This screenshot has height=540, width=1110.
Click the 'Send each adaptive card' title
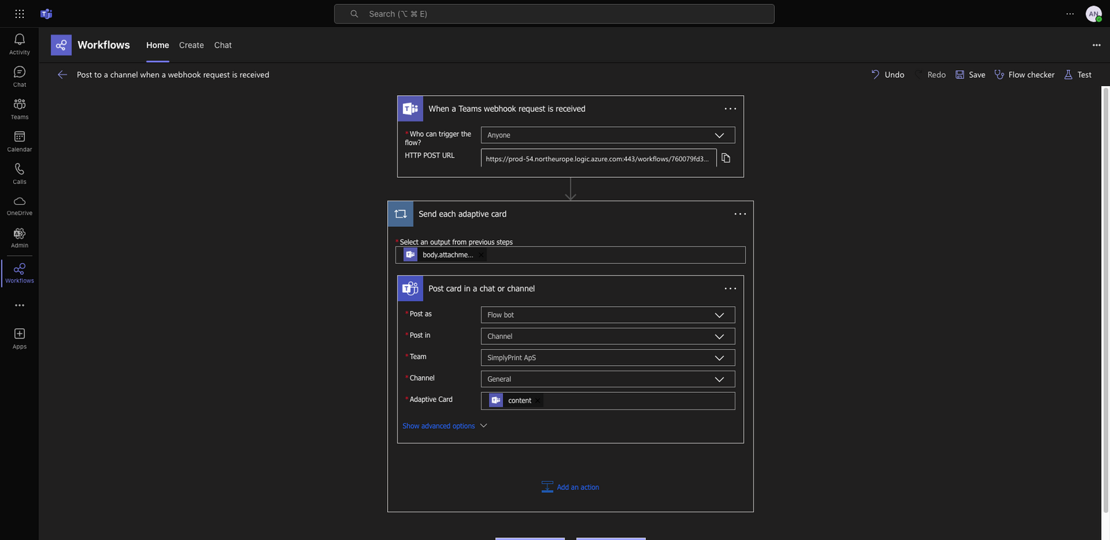[462, 214]
